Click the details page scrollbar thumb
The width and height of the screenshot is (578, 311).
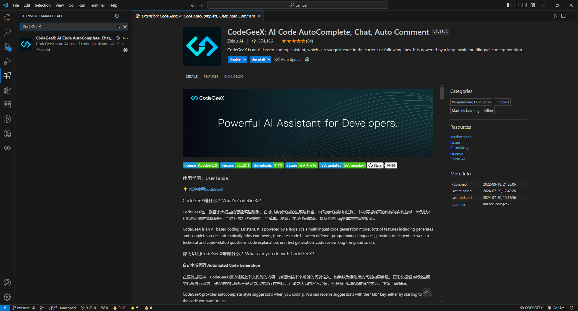(442, 93)
